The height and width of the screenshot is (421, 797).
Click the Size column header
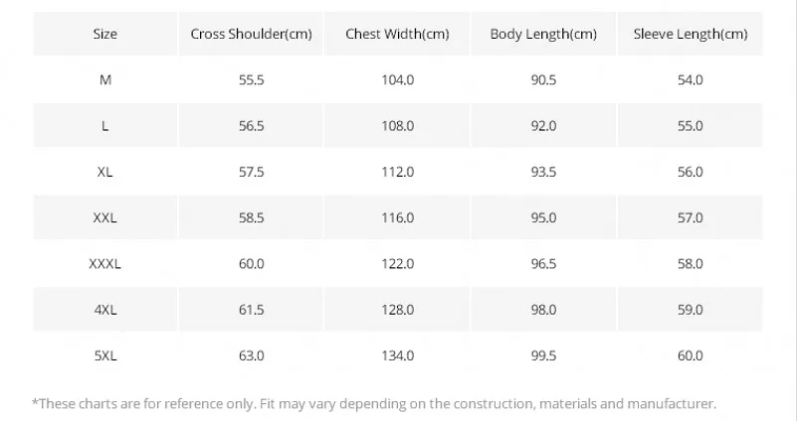105,34
